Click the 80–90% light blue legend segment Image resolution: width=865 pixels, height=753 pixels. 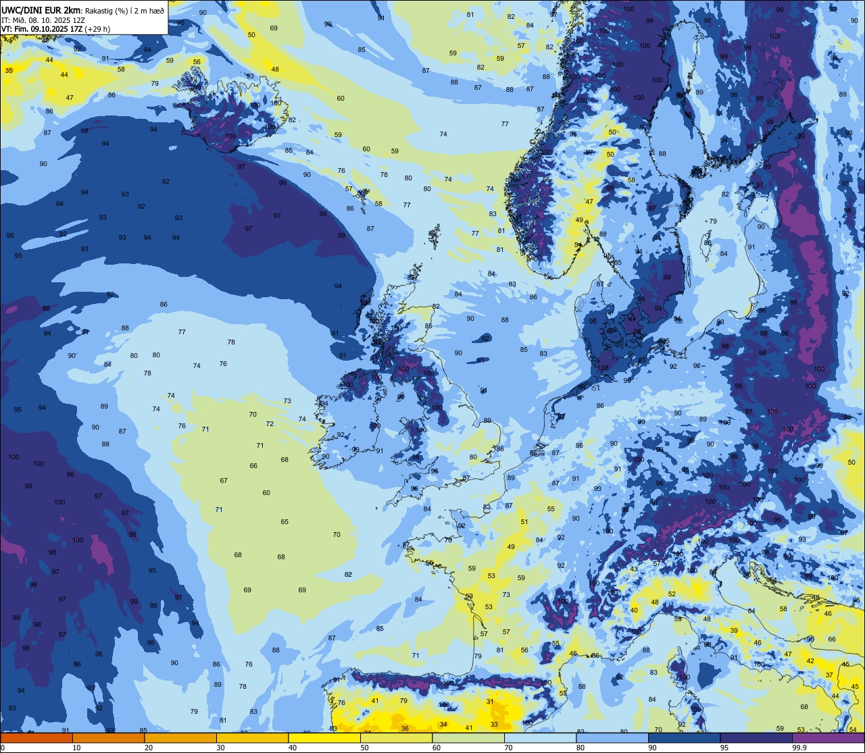(x=612, y=738)
